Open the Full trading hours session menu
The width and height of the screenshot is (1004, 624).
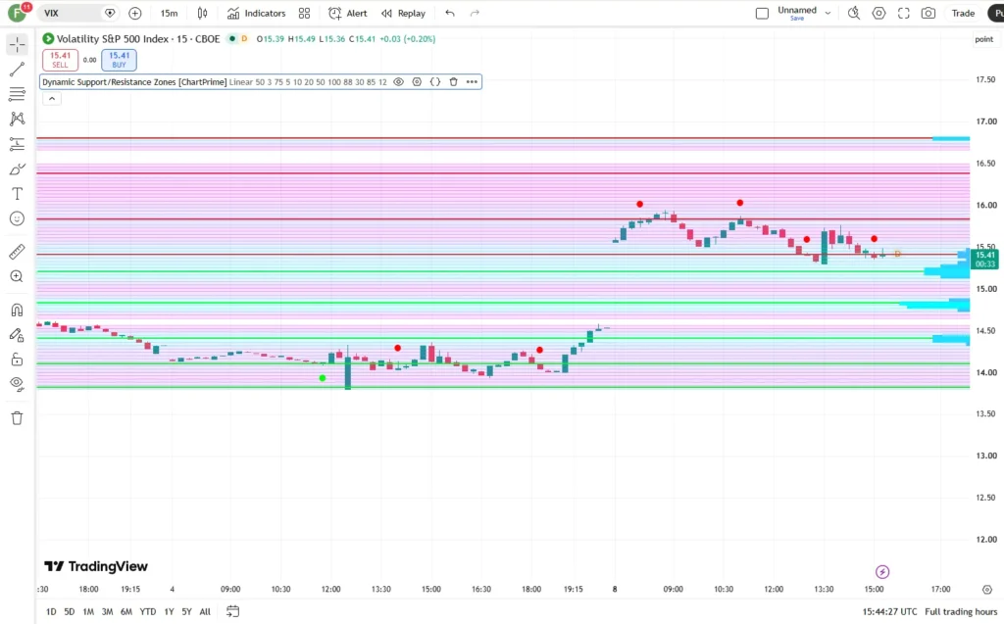(961, 612)
